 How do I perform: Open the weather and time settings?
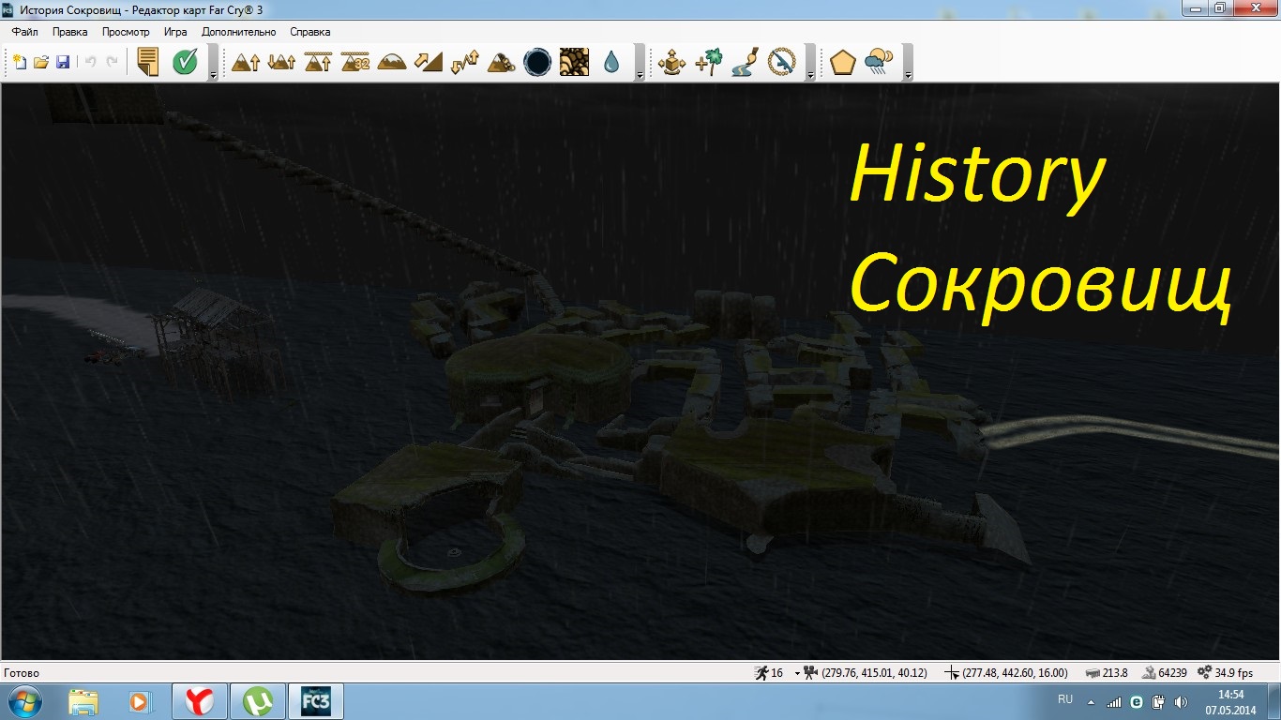click(880, 62)
